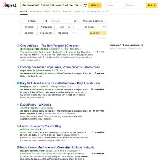Focus the 'На сайте' site filter field

[61, 21]
